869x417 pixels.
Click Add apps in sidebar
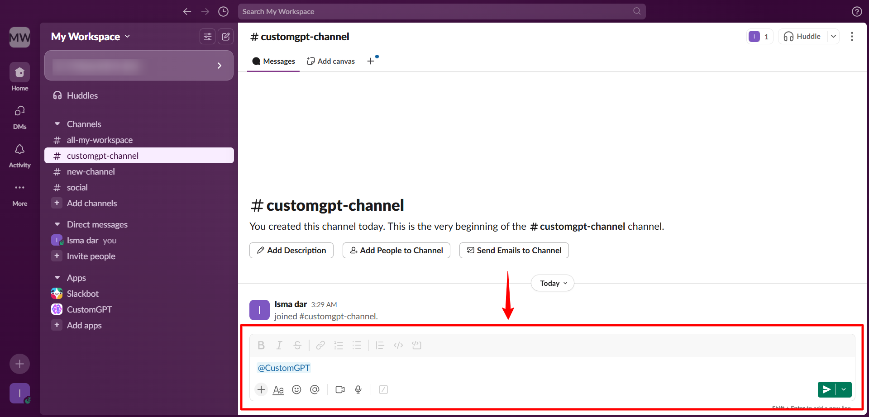tap(139, 325)
